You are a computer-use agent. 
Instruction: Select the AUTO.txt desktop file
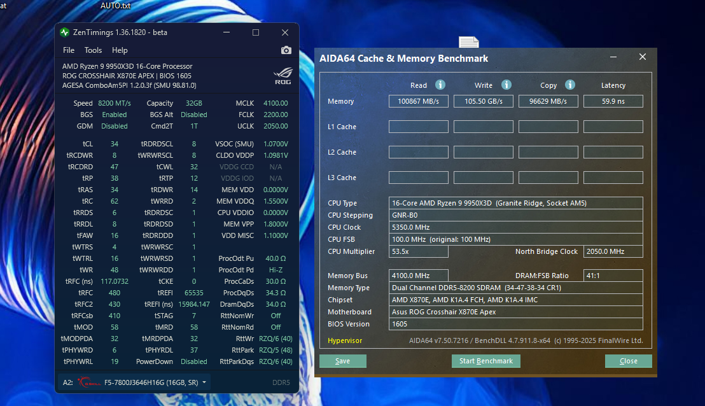pyautogui.click(x=115, y=6)
